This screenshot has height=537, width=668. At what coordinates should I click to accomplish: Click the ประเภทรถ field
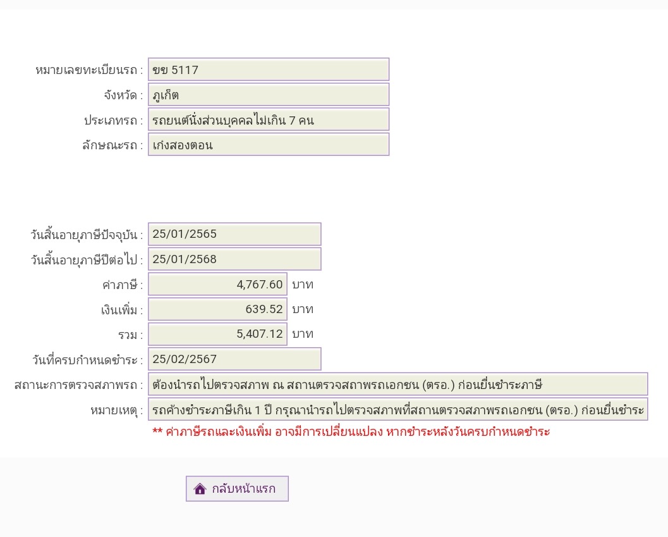[x=269, y=120]
